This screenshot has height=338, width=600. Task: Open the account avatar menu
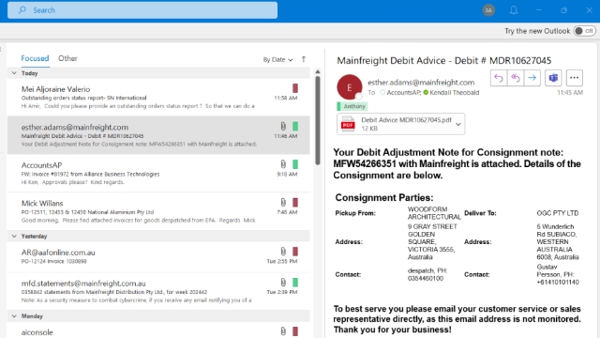pos(488,10)
